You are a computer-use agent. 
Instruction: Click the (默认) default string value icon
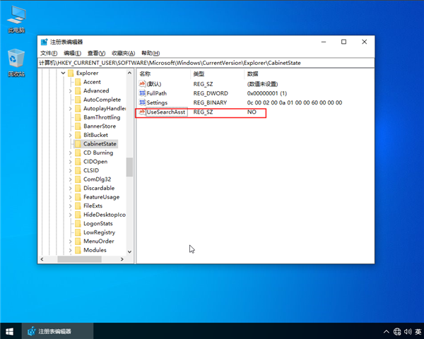pyautogui.click(x=142, y=83)
